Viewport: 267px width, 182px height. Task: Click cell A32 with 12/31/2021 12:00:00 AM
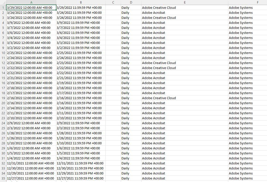[31, 163]
